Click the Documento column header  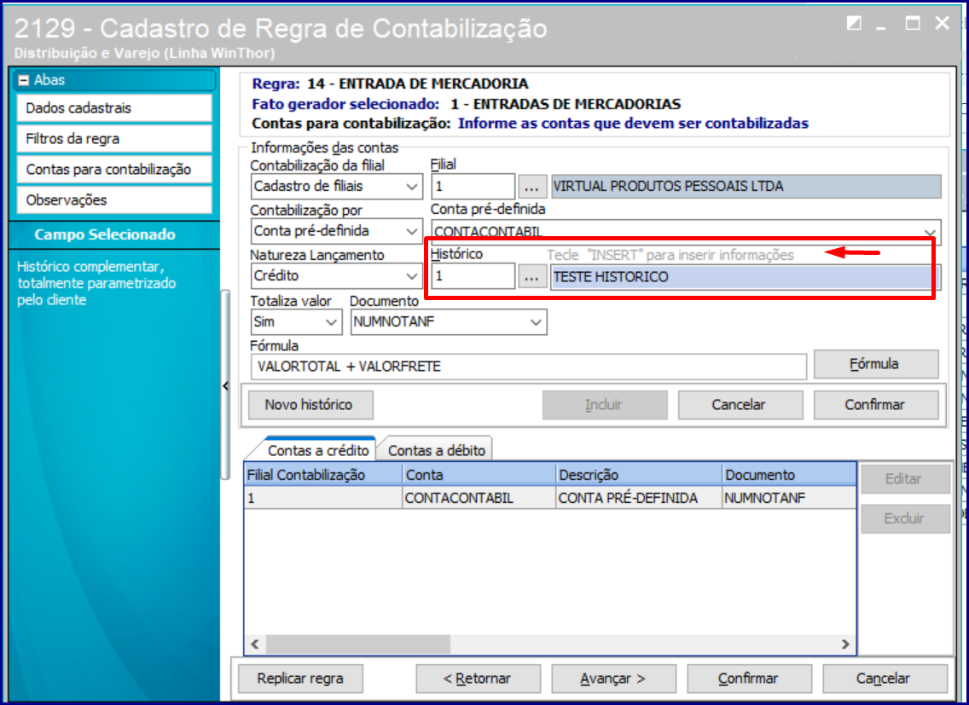(789, 475)
